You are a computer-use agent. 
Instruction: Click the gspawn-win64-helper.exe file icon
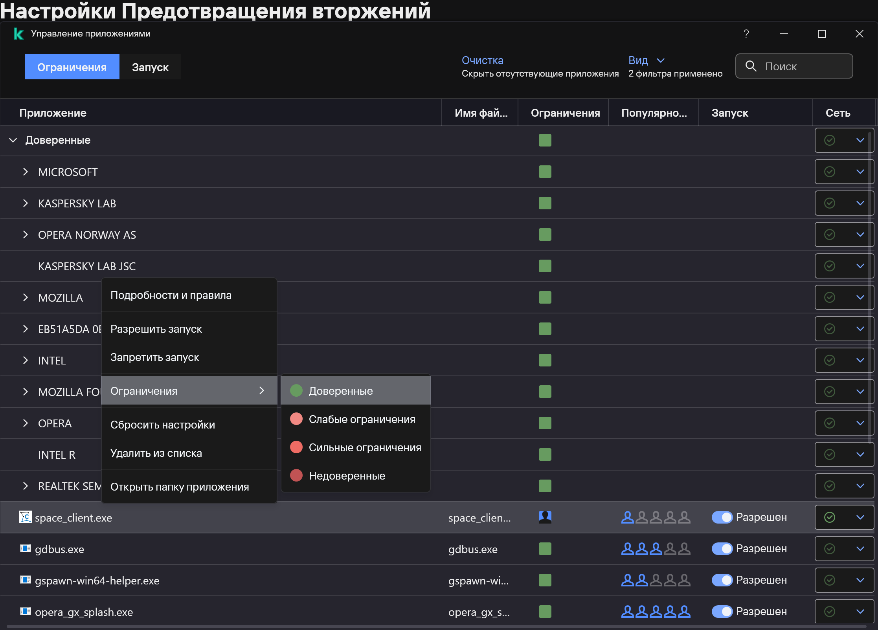(26, 580)
